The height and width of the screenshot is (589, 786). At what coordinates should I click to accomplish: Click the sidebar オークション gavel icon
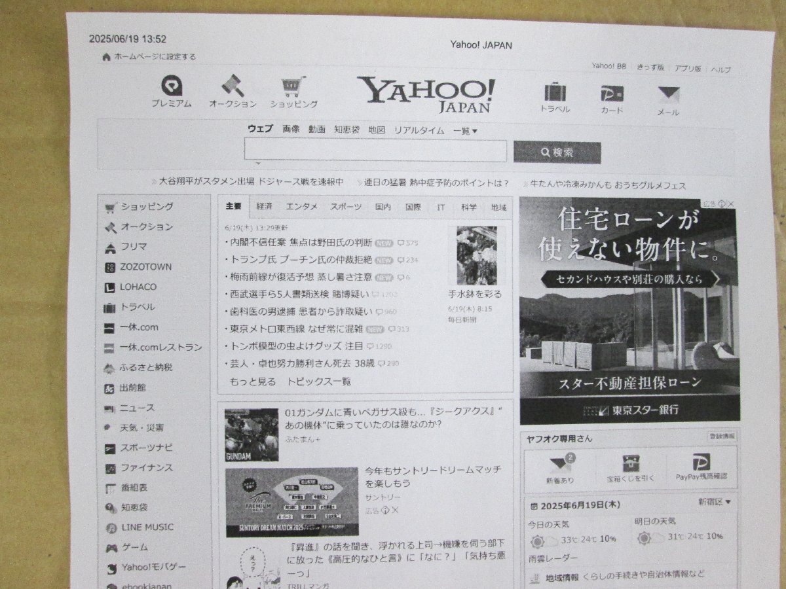(x=110, y=228)
